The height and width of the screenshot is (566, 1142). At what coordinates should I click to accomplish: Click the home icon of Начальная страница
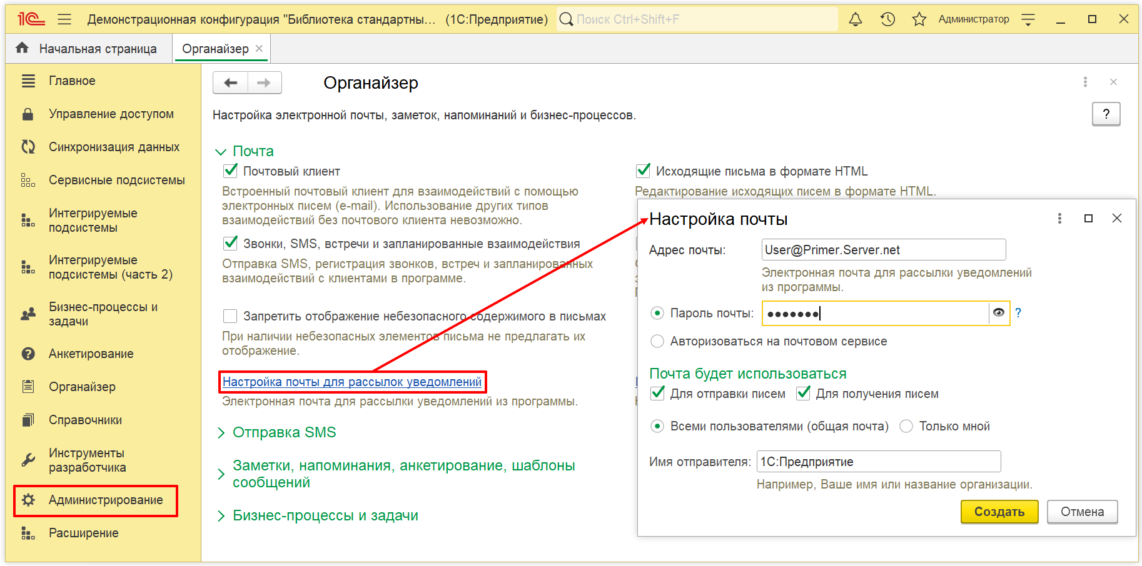click(23, 48)
